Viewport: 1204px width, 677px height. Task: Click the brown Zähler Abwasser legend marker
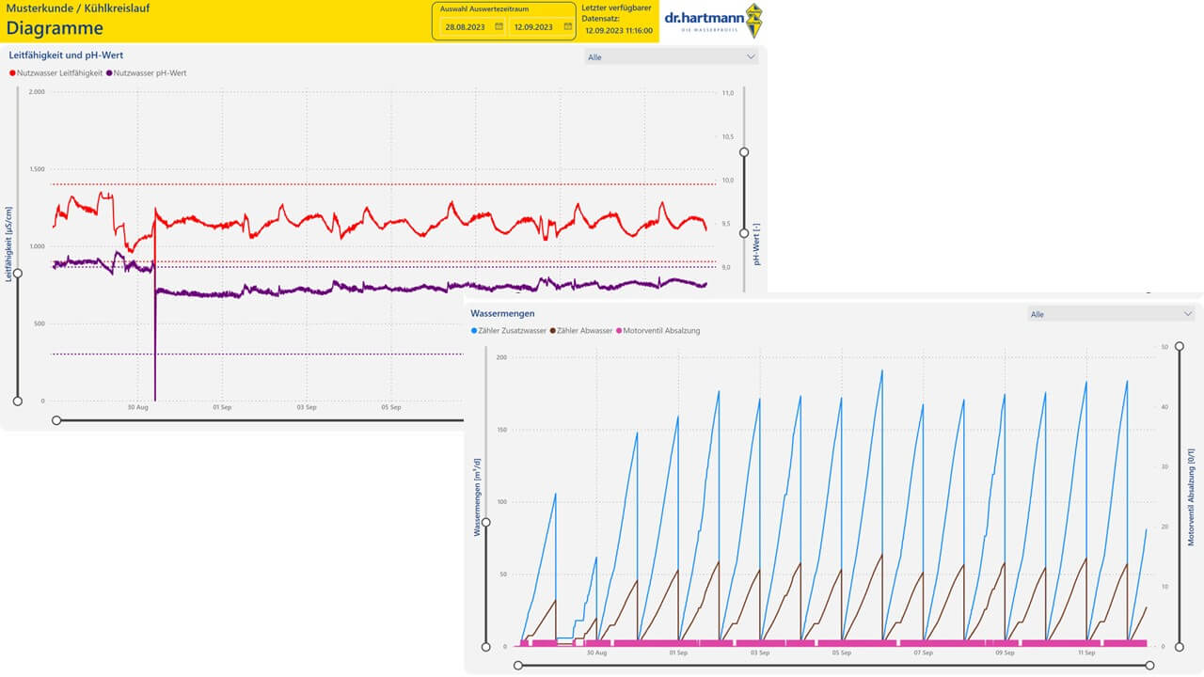[552, 331]
